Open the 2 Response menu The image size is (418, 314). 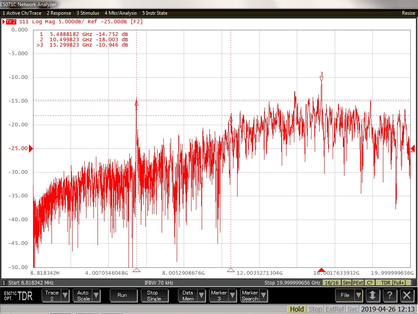tap(59, 13)
